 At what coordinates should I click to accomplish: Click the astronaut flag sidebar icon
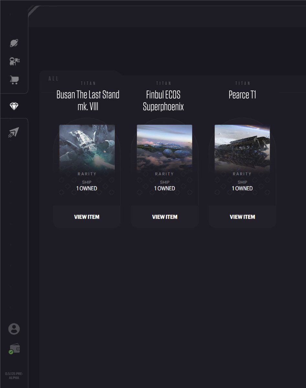(15, 61)
